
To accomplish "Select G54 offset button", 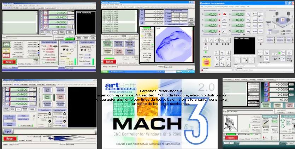I will [255, 20].
